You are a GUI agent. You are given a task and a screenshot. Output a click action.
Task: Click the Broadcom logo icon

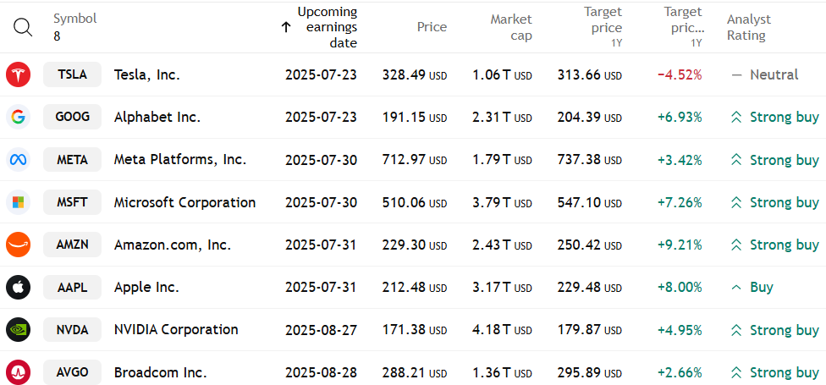[x=18, y=373]
